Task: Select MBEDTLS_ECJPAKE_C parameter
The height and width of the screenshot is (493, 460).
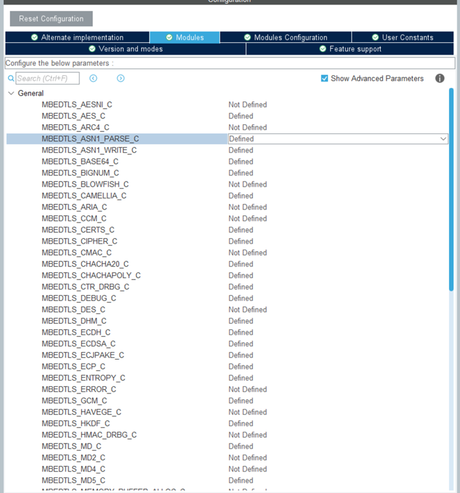Action: pyautogui.click(x=83, y=355)
